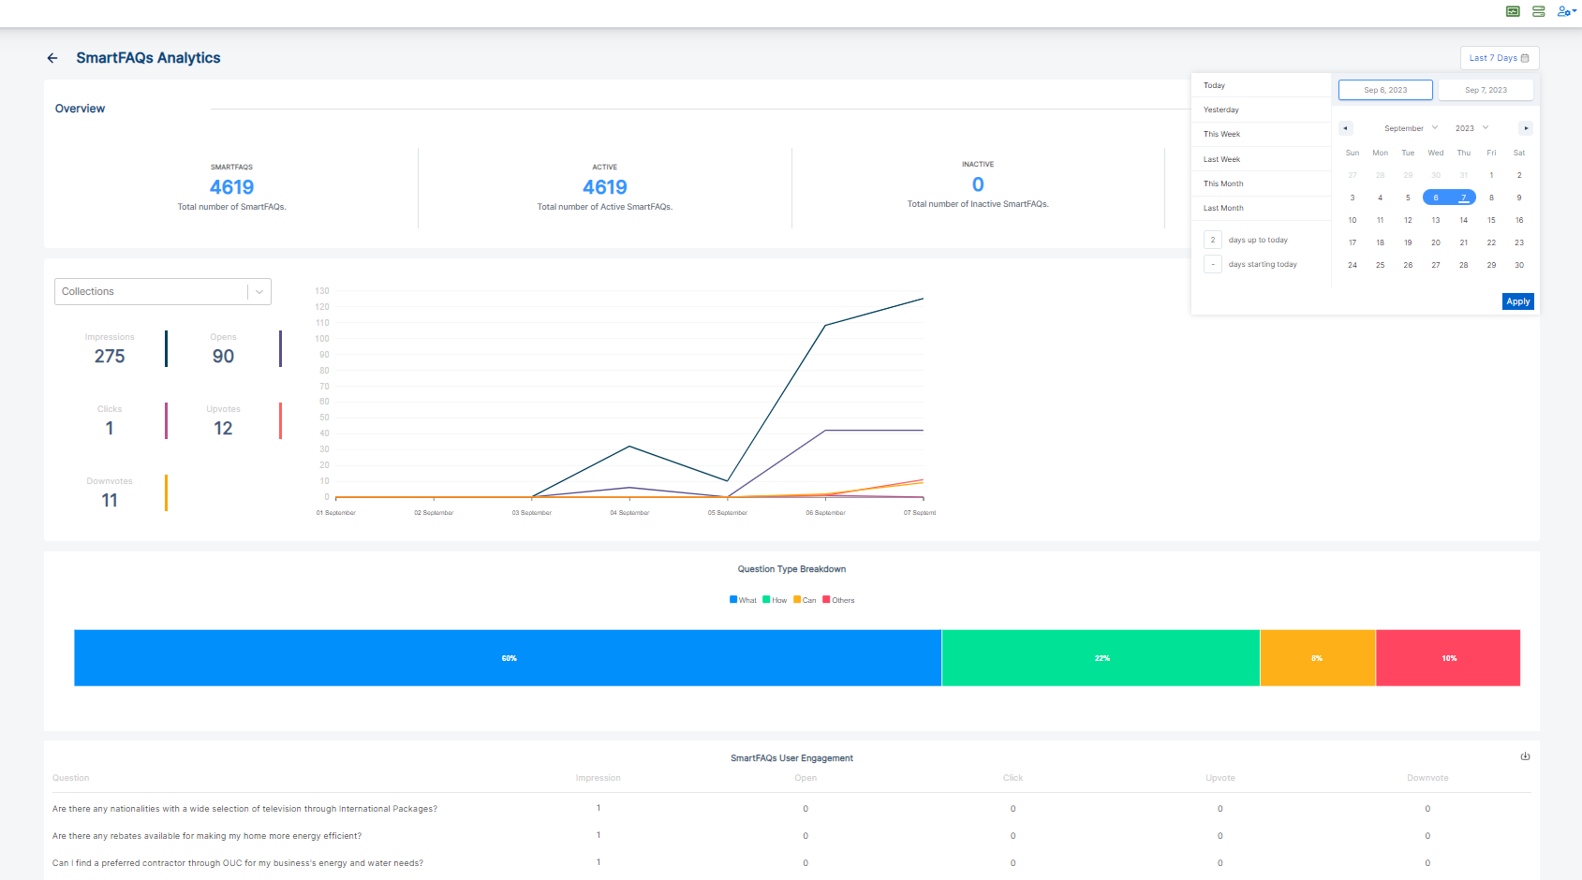
Task: Go to next month in calendar
Action: [x=1526, y=128]
